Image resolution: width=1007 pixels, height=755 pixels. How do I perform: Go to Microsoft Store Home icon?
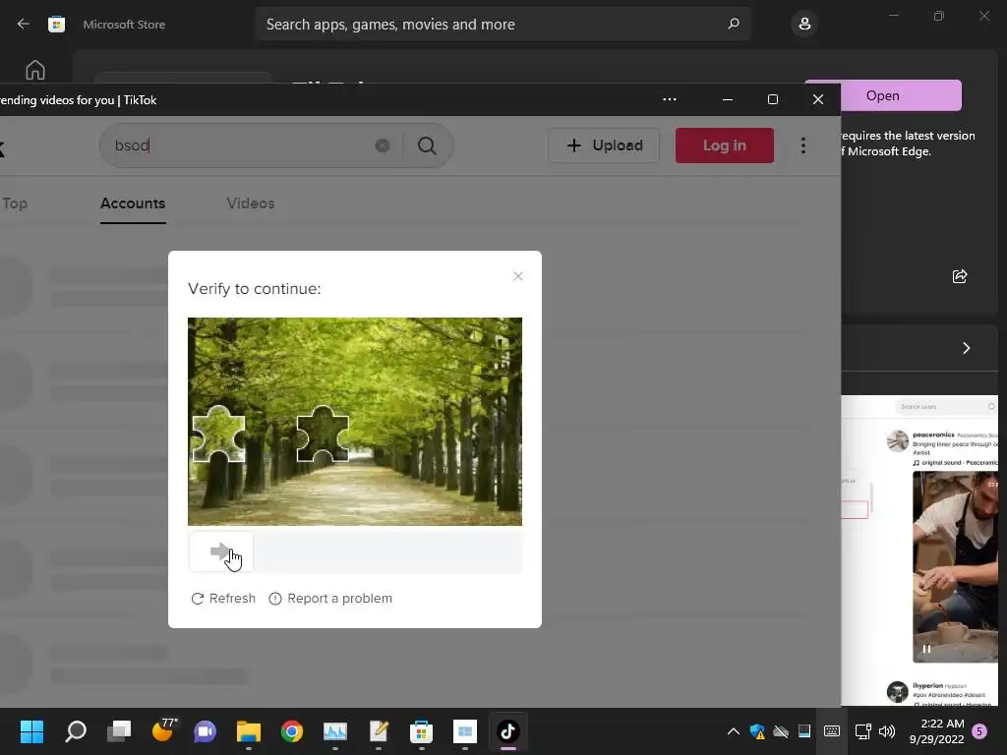(35, 70)
